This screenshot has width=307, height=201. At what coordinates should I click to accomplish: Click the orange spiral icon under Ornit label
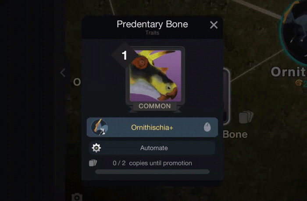pos(298,83)
